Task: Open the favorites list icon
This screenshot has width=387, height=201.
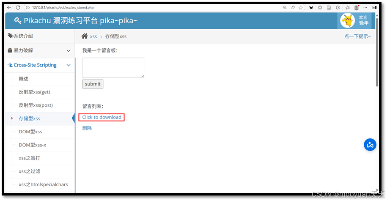Action: (x=348, y=8)
